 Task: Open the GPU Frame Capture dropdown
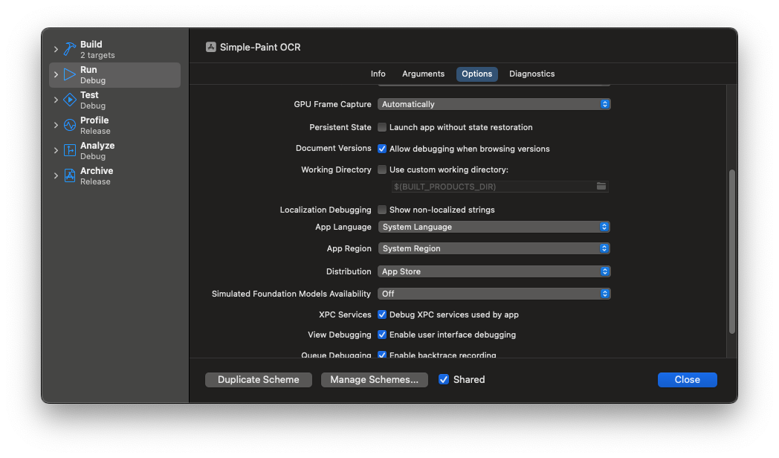(494, 104)
